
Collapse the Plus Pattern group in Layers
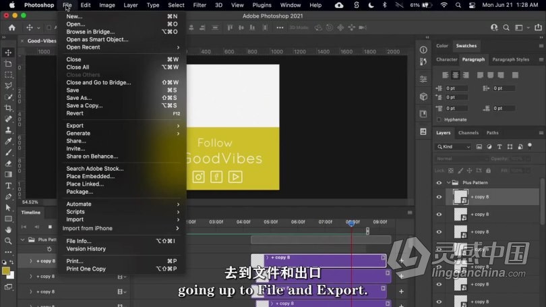click(448, 183)
